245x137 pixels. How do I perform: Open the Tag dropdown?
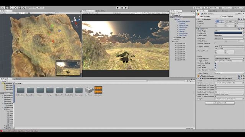212,16
